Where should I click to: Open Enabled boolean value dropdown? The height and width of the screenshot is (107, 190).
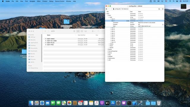pos(163,24)
